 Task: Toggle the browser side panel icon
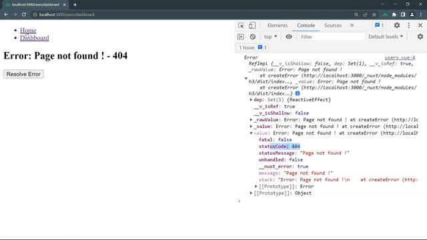pos(403,15)
